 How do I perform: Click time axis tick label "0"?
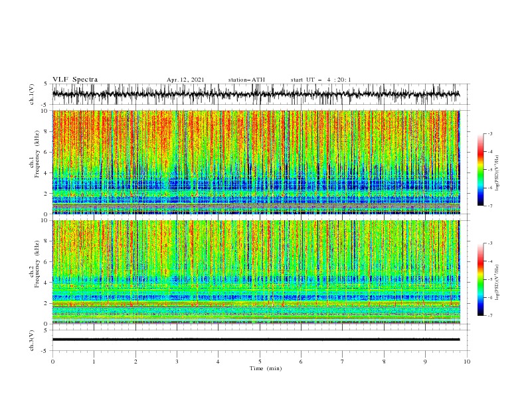click(52, 362)
